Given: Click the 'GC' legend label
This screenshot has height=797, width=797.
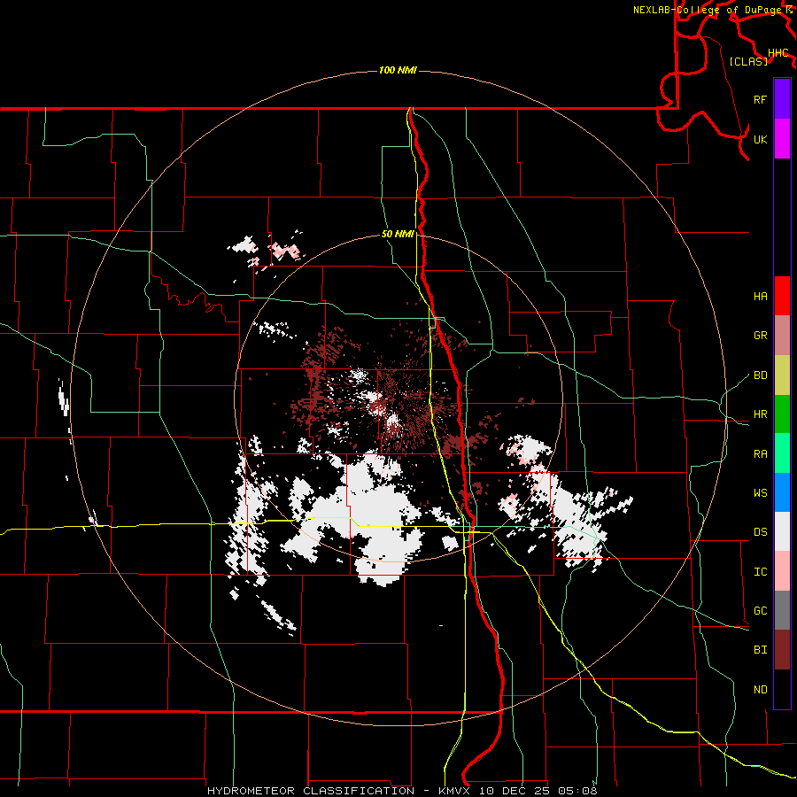Looking at the screenshot, I should [x=760, y=611].
